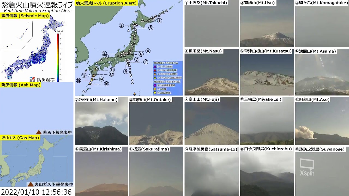
Task: Open the Mt. Aso camera feed
Action: coord(322,121)
